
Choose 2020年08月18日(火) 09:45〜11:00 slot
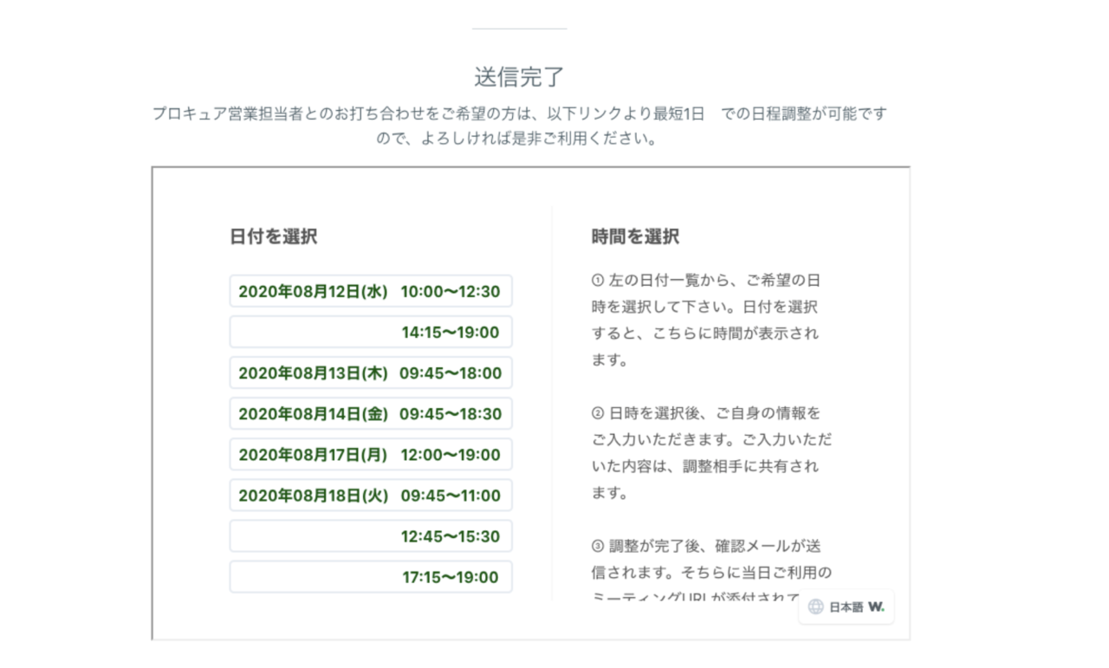pyautogui.click(x=371, y=495)
